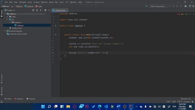
Task: Open the VCS menu
Action: pyautogui.click(x=67, y=2)
